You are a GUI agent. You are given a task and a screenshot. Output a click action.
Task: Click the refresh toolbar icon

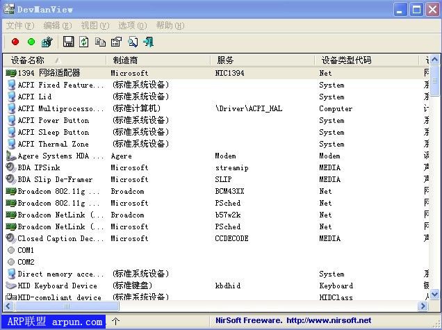pyautogui.click(x=83, y=42)
